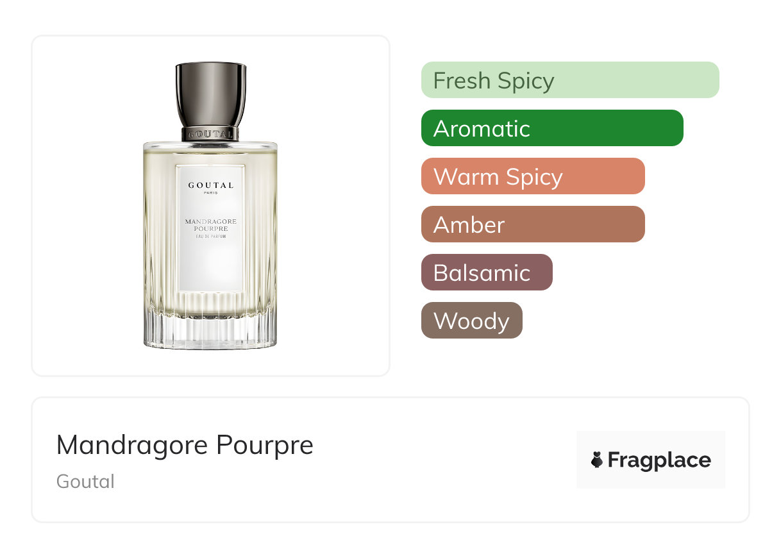Click the Fragplace wordmark text
Image resolution: width=781 pixels, height=554 pixels.
(659, 460)
